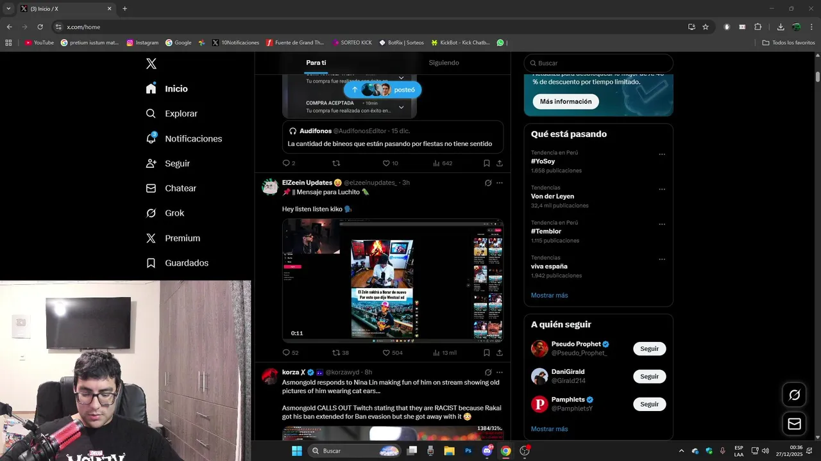Open Guardados bookmarks section
This screenshot has width=821, height=461.
pos(177,263)
